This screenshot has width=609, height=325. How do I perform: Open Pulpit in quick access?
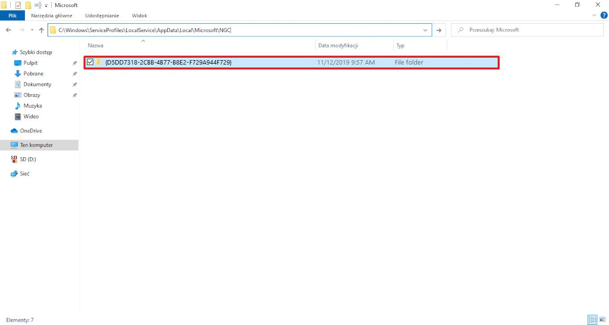click(30, 63)
